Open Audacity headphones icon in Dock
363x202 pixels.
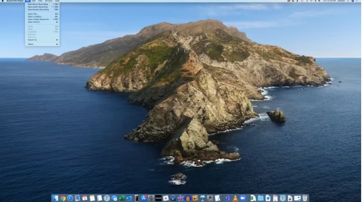click(188, 198)
